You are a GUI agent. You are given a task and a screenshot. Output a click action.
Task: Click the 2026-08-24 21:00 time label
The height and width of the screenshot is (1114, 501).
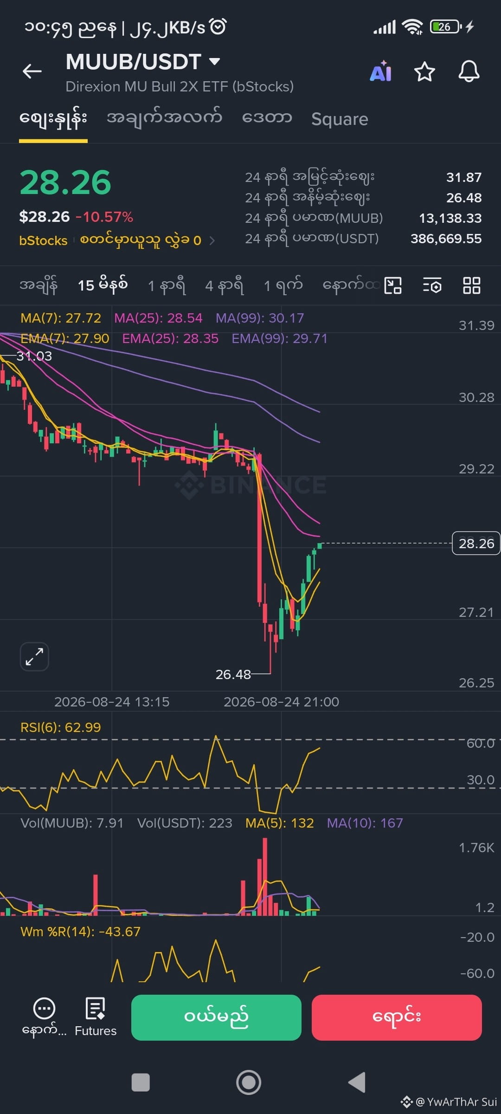(282, 702)
